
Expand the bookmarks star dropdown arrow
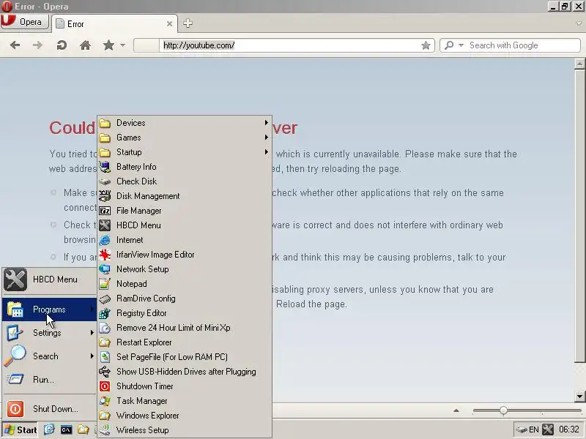pos(122,45)
